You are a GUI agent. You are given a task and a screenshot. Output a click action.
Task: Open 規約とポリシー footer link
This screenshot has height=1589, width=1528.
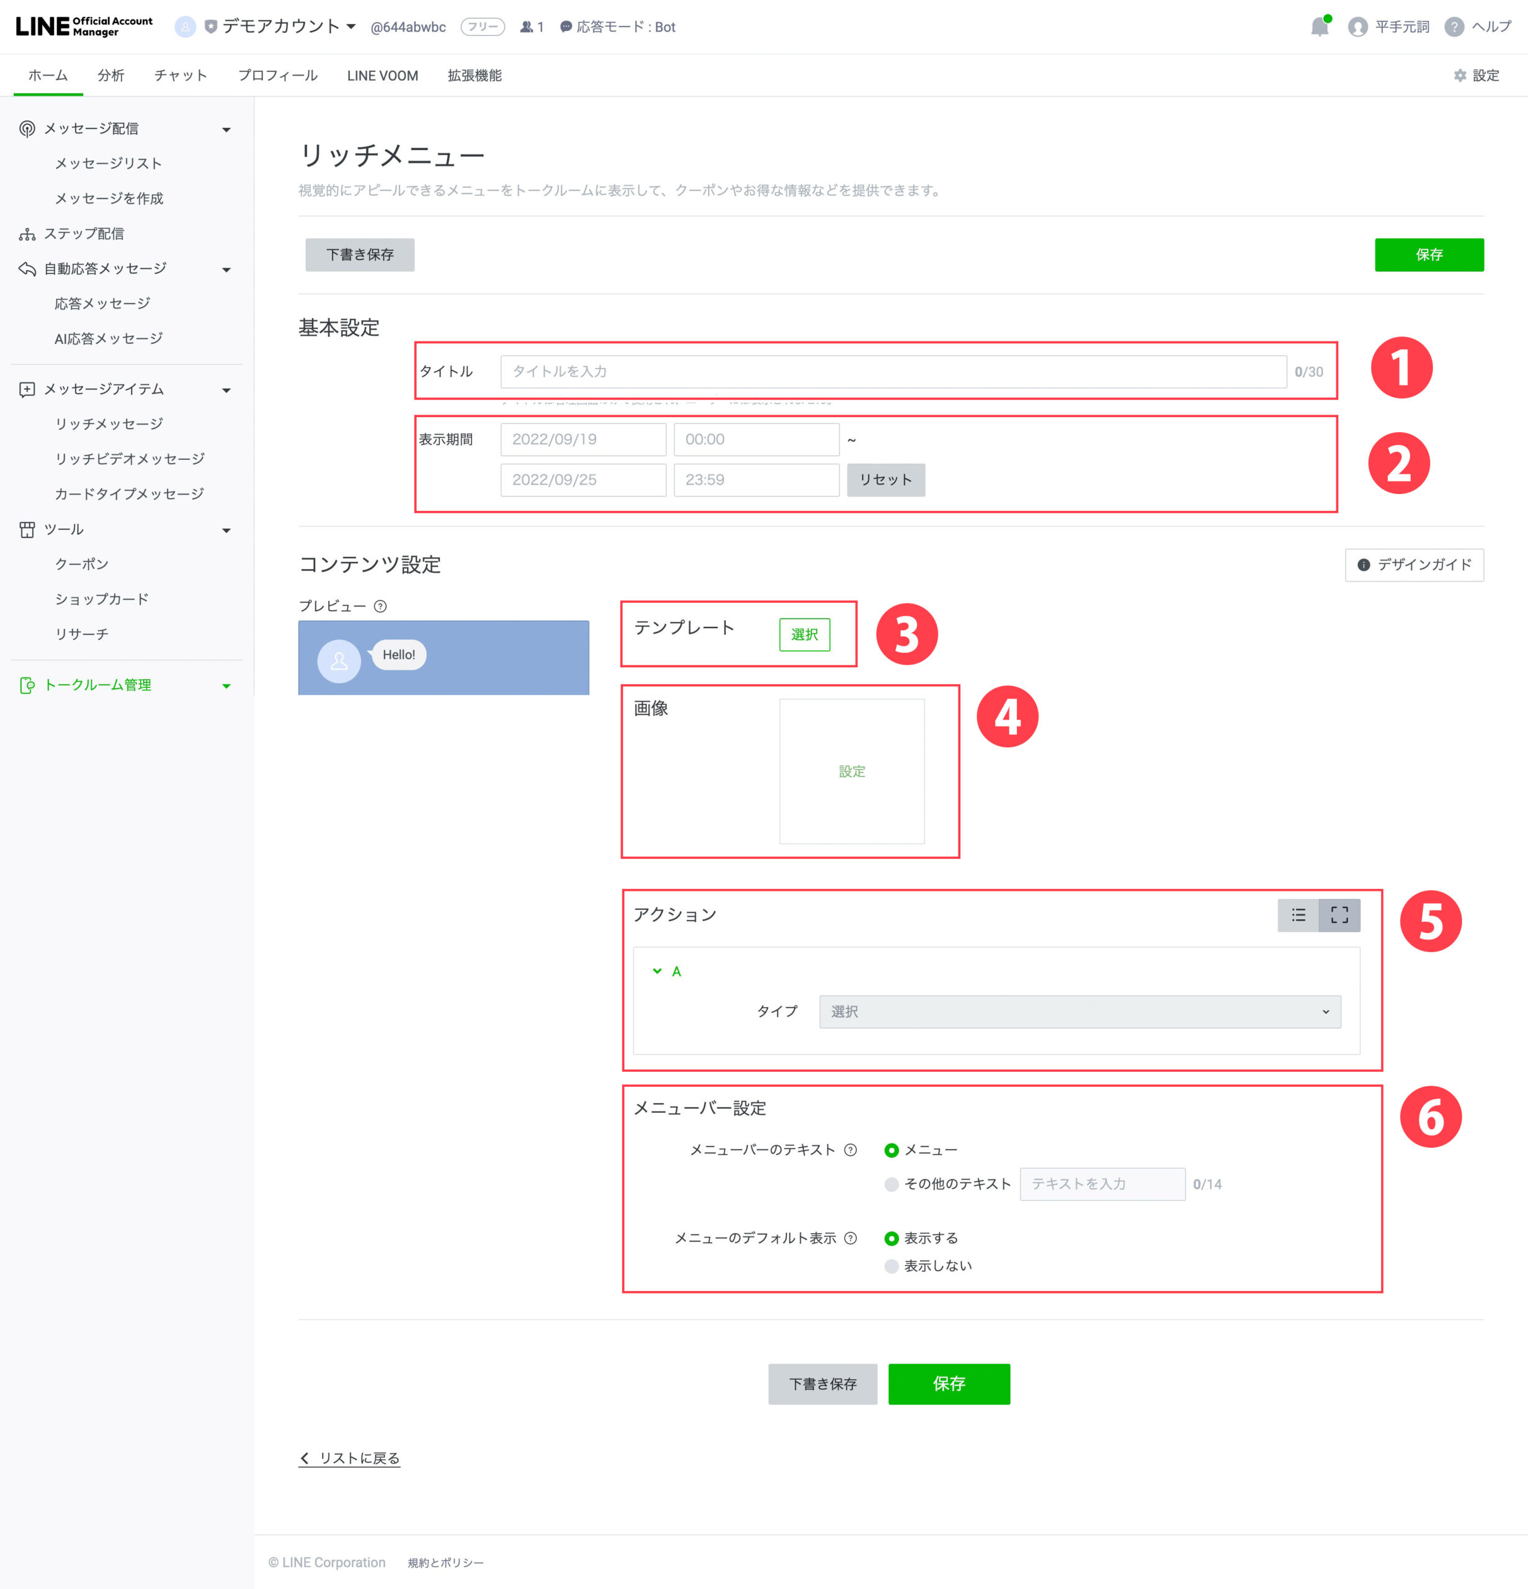(445, 1563)
